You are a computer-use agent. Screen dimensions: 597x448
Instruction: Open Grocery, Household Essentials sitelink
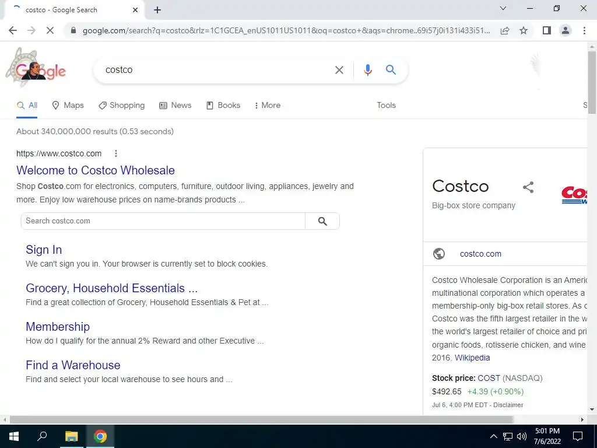(111, 288)
